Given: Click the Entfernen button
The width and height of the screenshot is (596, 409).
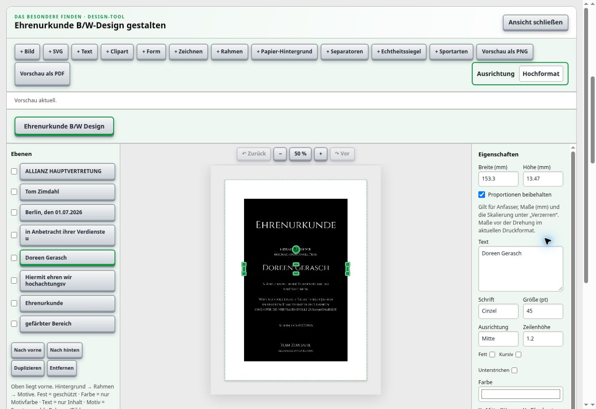Looking at the screenshot, I should click(62, 368).
